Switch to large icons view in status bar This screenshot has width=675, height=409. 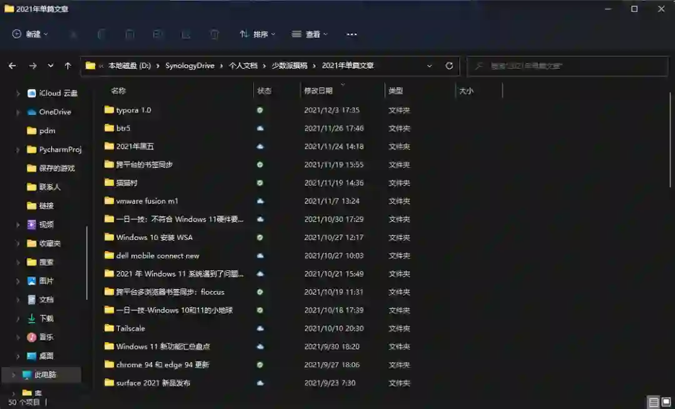click(666, 402)
